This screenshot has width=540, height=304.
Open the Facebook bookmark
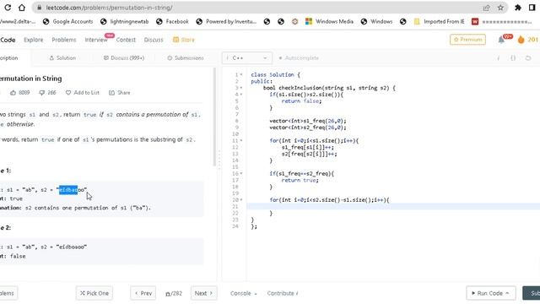[x=172, y=21]
